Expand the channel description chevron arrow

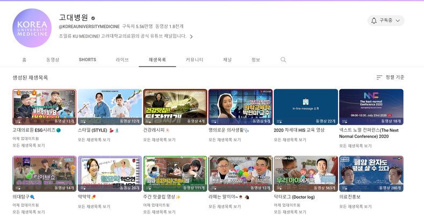[x=191, y=37]
